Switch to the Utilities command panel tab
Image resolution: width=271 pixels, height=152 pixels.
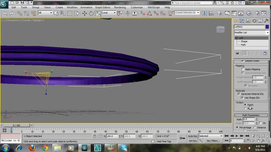266,21
